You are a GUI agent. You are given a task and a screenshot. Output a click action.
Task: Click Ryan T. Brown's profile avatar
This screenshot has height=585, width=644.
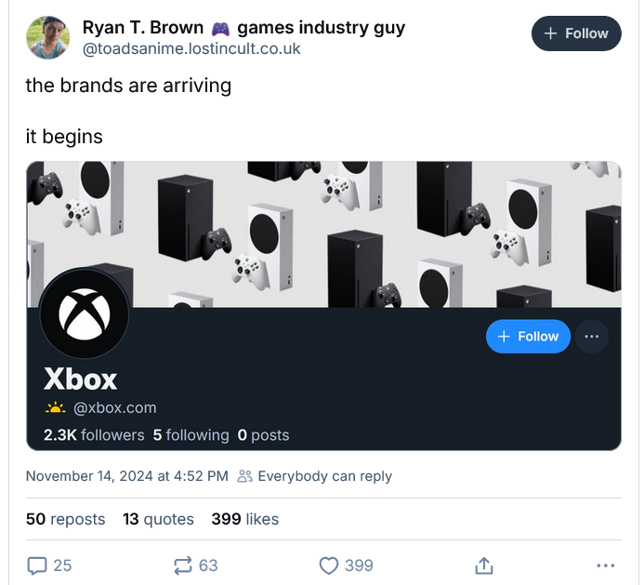[48, 37]
